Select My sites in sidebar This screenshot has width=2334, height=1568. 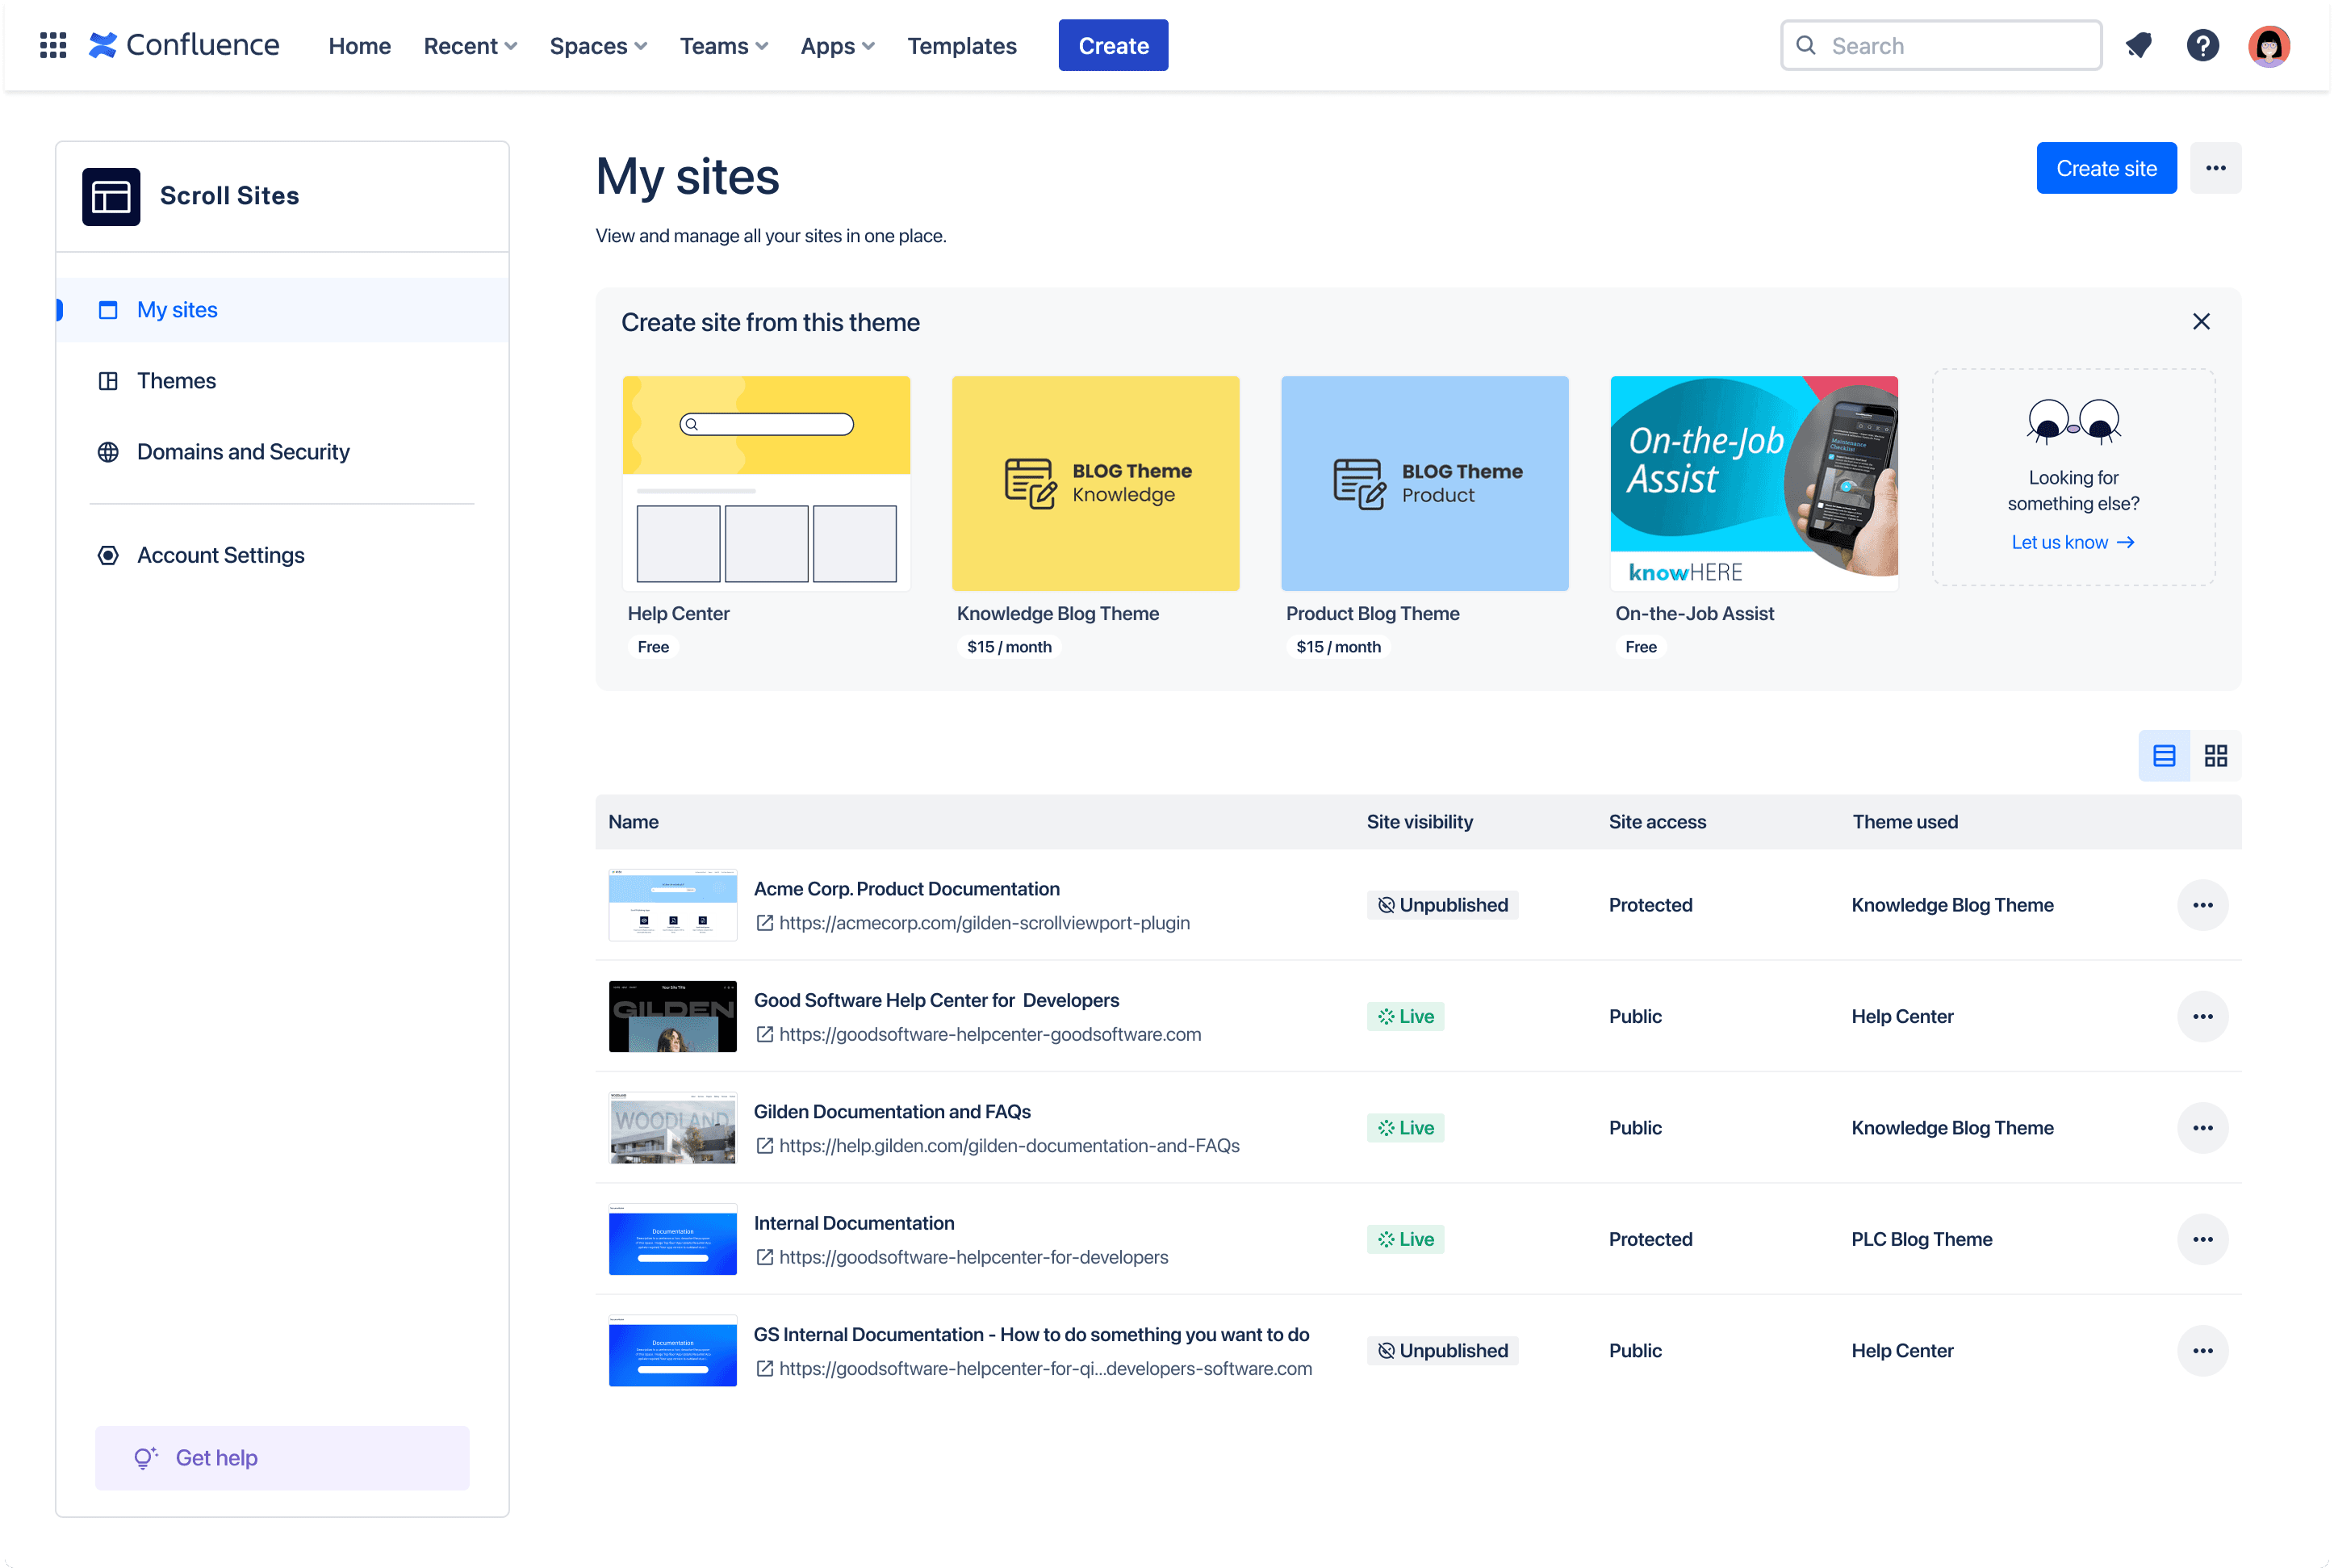coord(282,310)
